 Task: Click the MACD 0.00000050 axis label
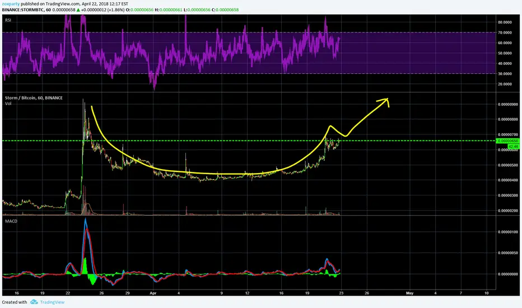click(508, 253)
